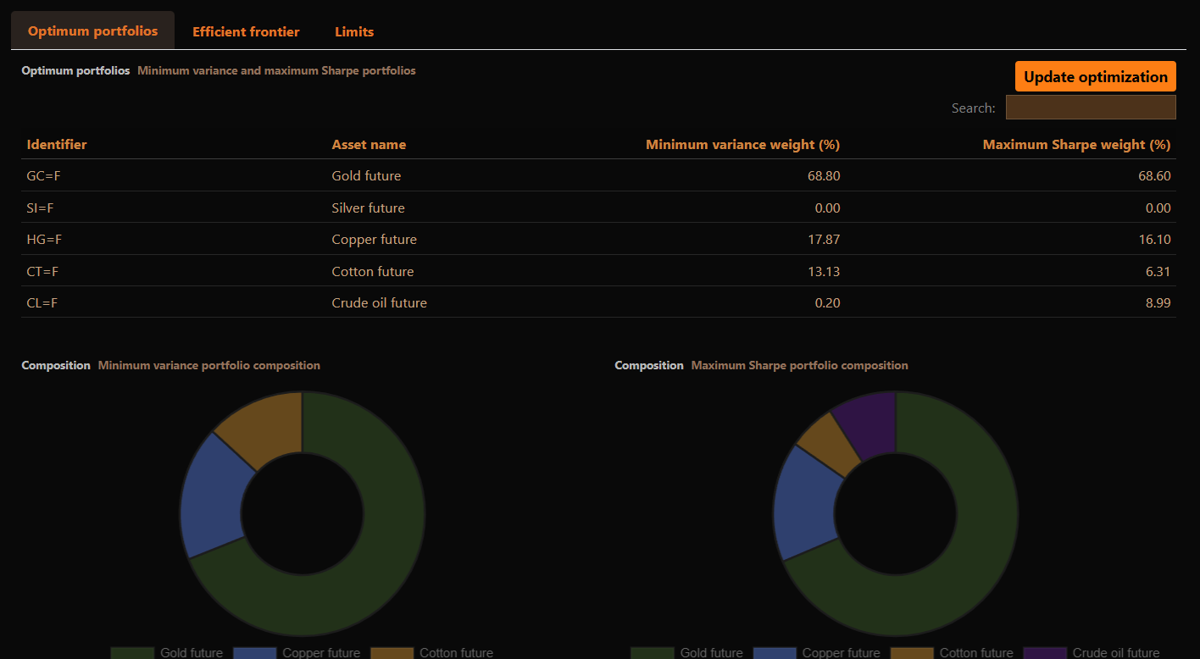
Task: Sort table by Asset name header
Action: coord(369,145)
